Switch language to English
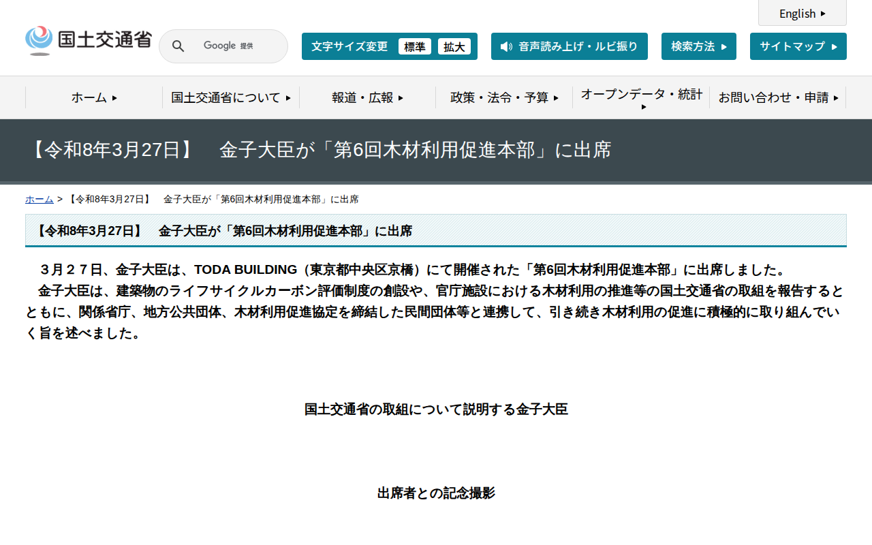The height and width of the screenshot is (545, 872). pos(803,13)
